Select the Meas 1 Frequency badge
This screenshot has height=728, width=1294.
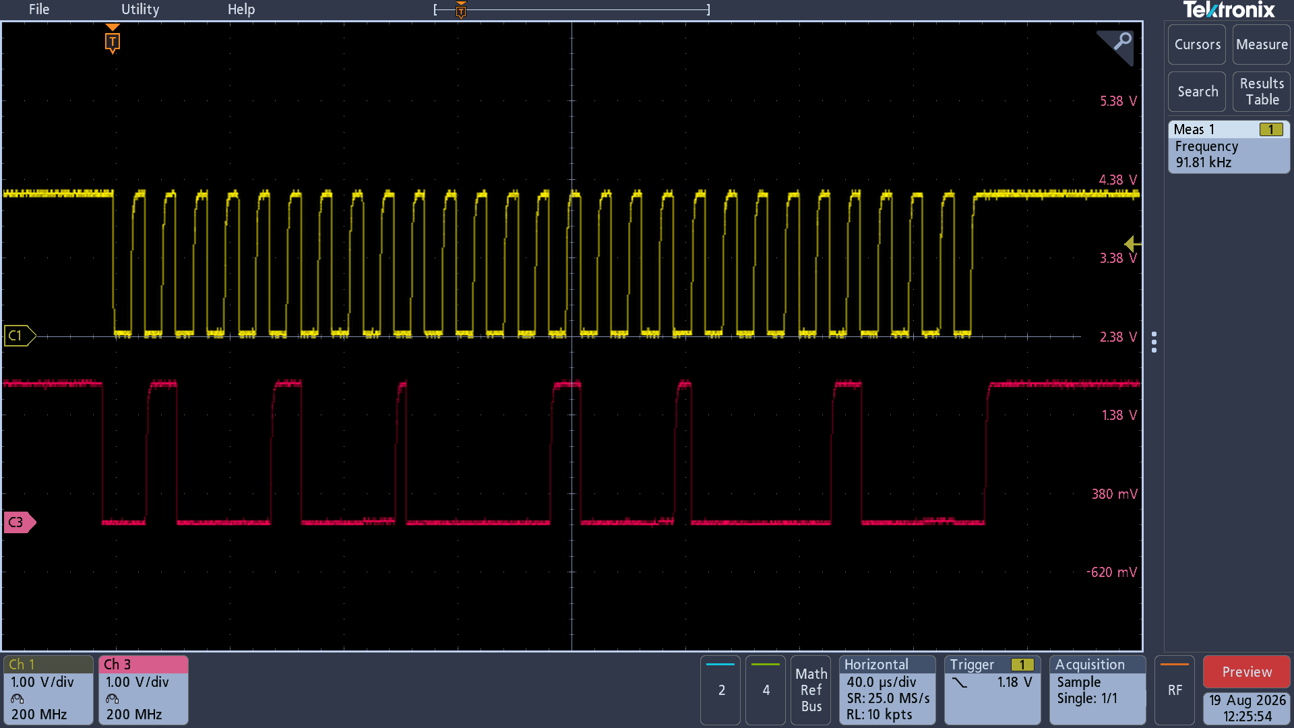(1229, 146)
